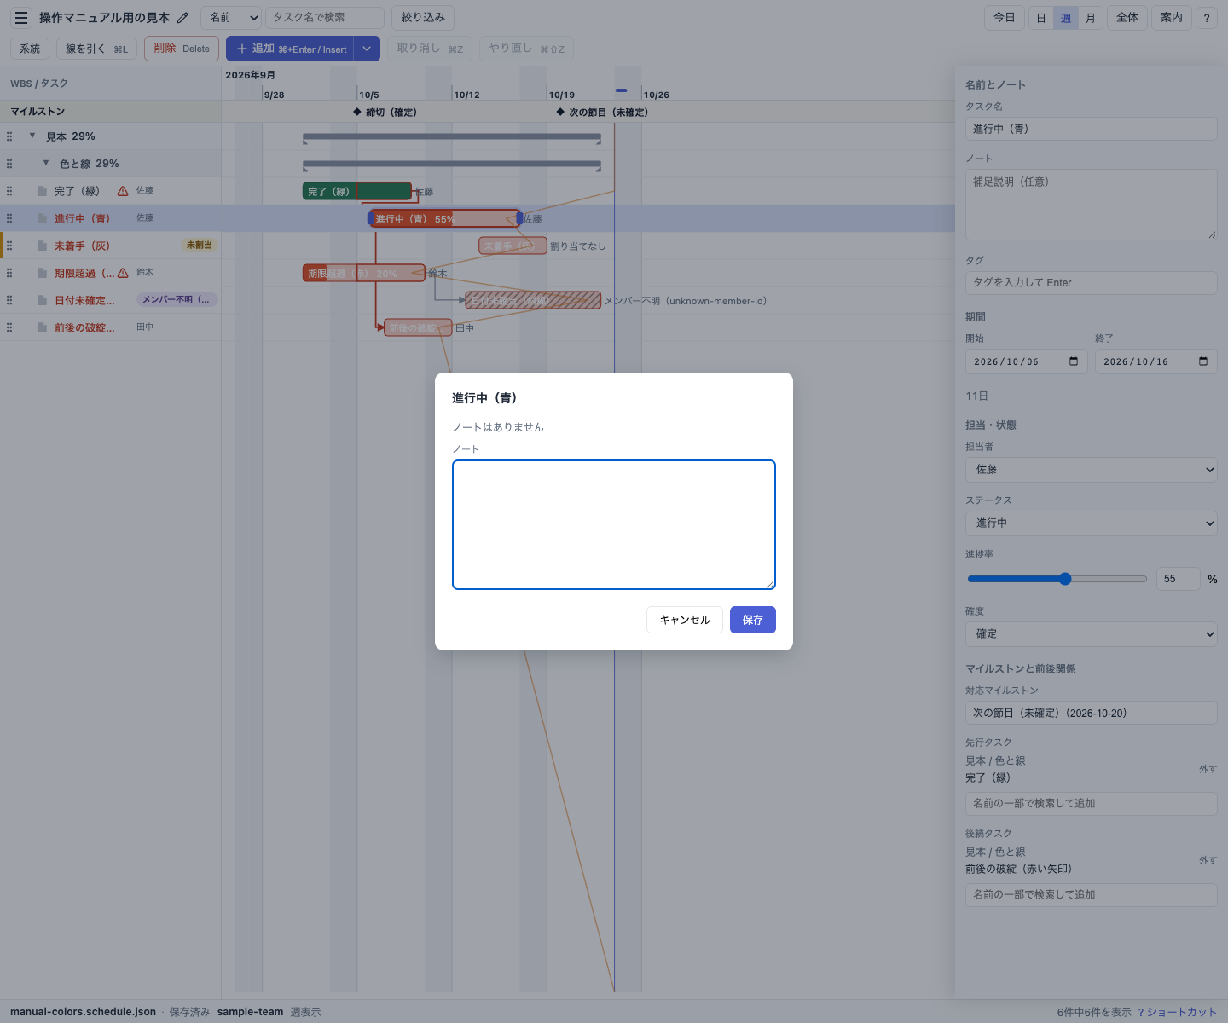Click the 保存 button in the dialog
Screen dimensions: 1228x1023
753,620
